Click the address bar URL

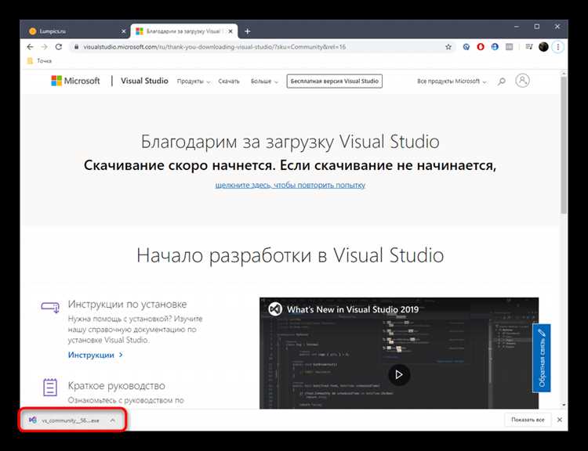click(214, 47)
